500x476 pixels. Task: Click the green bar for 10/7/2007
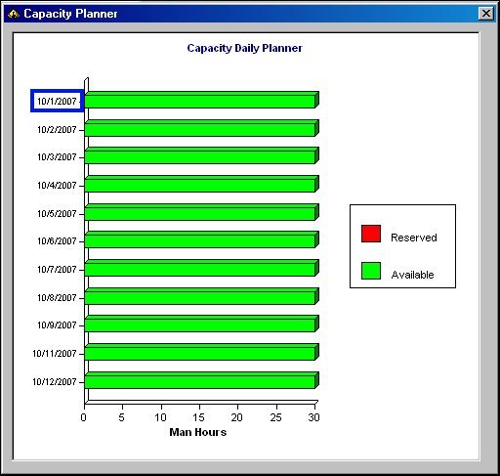(x=202, y=268)
